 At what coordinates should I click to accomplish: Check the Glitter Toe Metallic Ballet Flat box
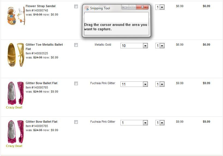point(76,45)
